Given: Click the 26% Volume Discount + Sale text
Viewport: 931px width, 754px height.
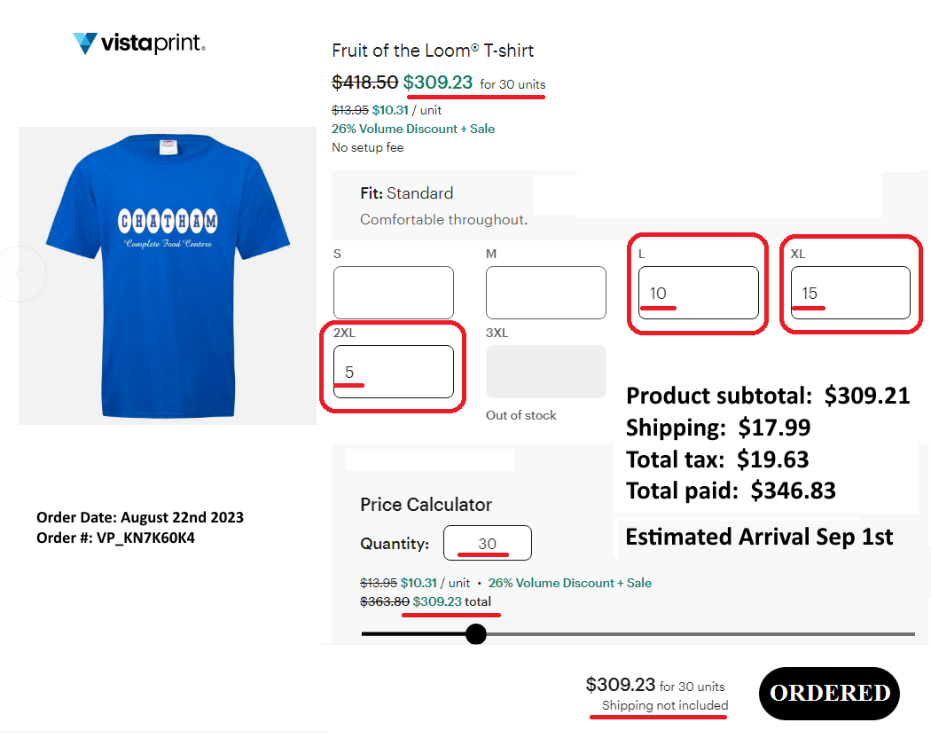Looking at the screenshot, I should click(x=413, y=129).
